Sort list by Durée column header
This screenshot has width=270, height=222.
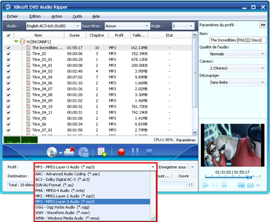pyautogui.click(x=75, y=35)
